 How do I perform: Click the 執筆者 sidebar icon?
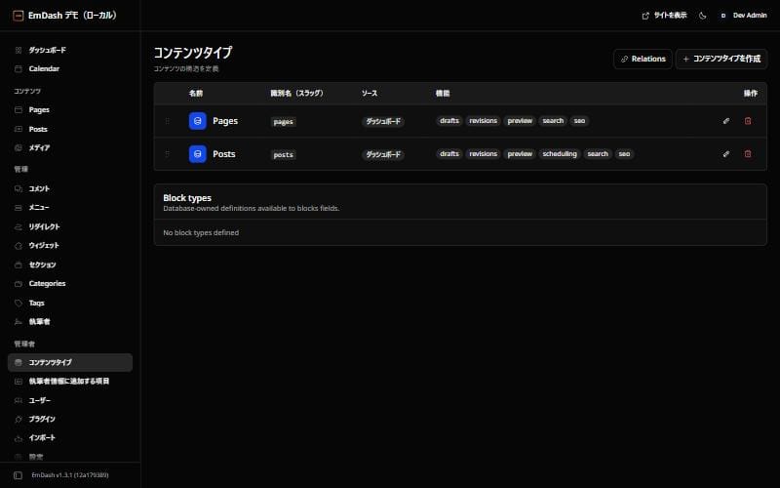(19, 322)
